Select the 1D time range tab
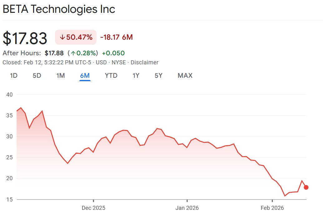Screen dimensions: 323x213 [13, 76]
